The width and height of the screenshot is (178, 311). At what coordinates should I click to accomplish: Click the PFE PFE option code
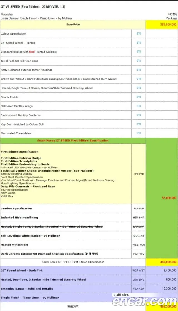pyautogui.click(x=139, y=174)
